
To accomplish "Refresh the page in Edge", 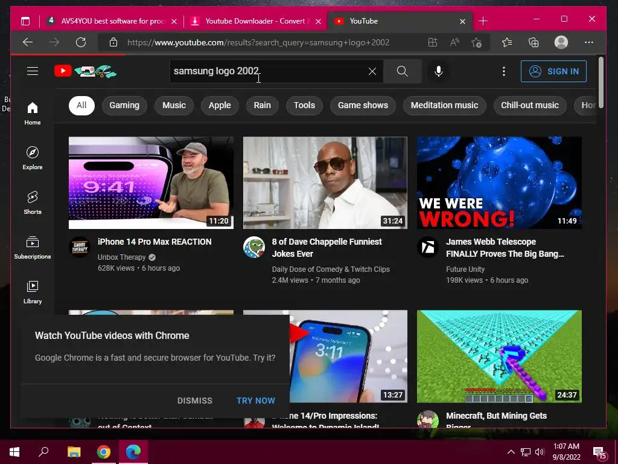I will pyautogui.click(x=81, y=42).
